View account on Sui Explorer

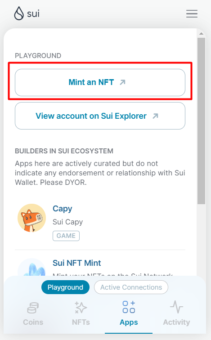(x=100, y=116)
